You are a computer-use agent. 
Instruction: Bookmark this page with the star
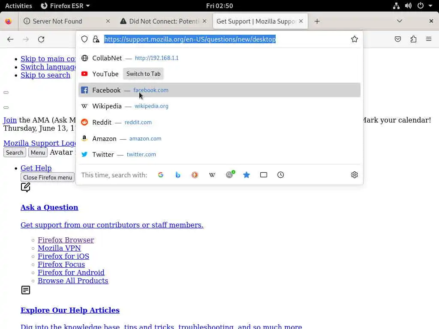pos(355,39)
